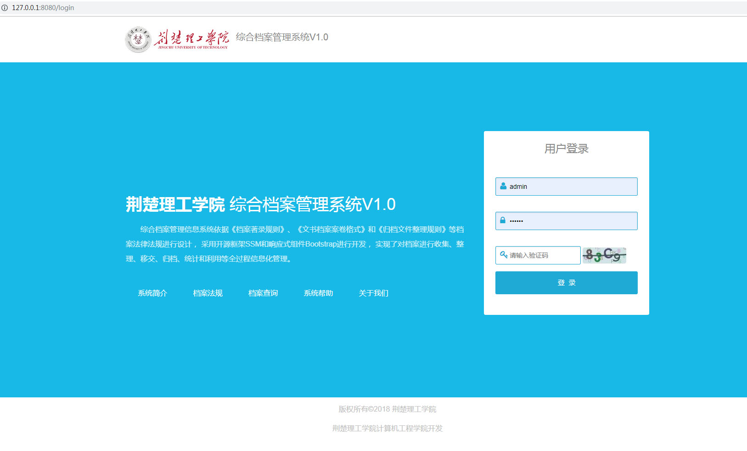Click the lock icon in password field

pyautogui.click(x=503, y=220)
